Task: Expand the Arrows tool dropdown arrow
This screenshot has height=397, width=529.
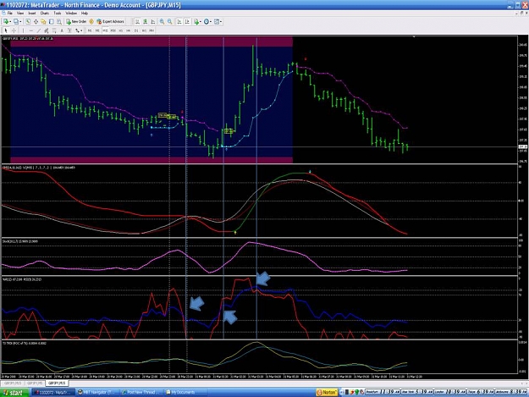Action: (x=81, y=31)
